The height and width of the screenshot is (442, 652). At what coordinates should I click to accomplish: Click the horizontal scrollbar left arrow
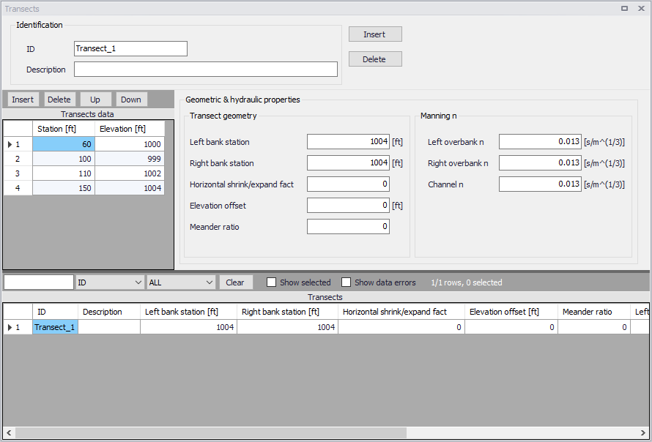point(9,433)
